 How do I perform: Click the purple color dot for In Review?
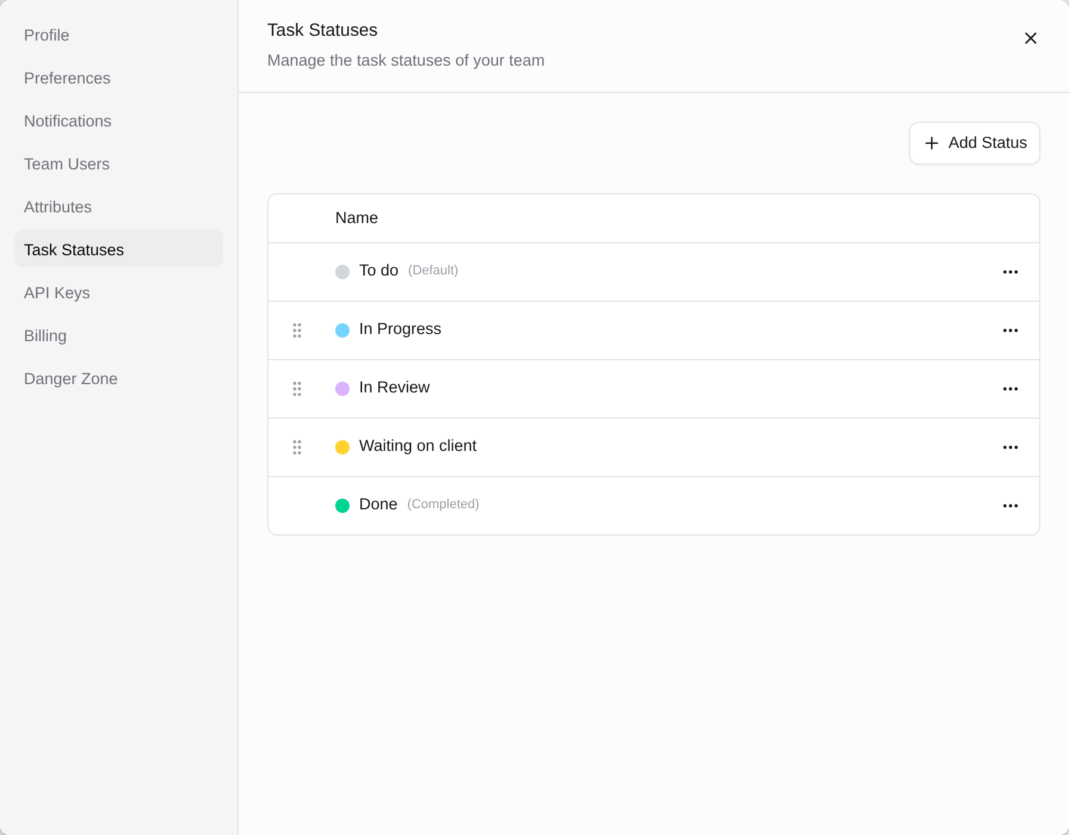342,389
